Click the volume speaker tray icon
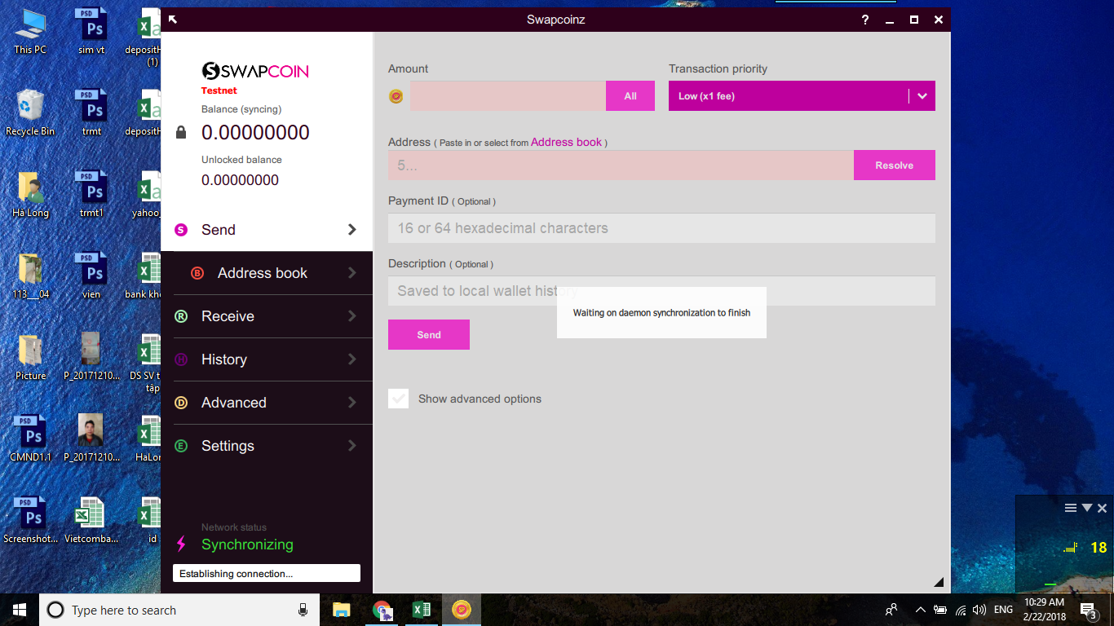 979,610
